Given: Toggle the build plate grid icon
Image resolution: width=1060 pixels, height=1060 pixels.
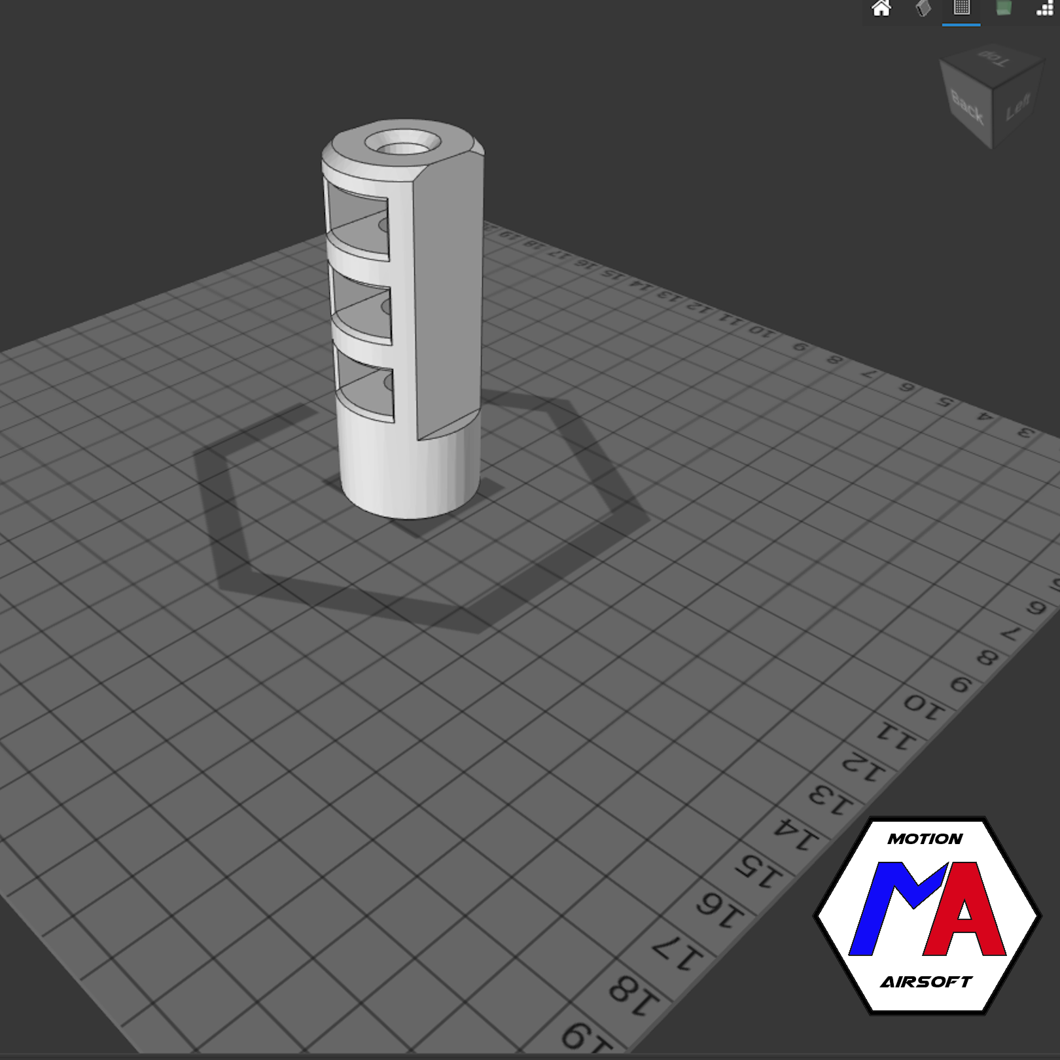Looking at the screenshot, I should click(961, 8).
